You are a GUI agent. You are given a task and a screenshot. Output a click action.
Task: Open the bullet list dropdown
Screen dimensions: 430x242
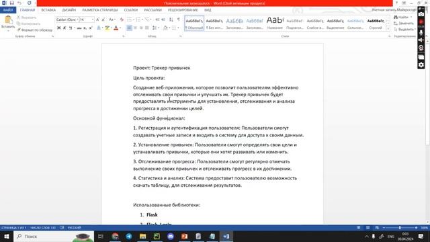coord(133,19)
